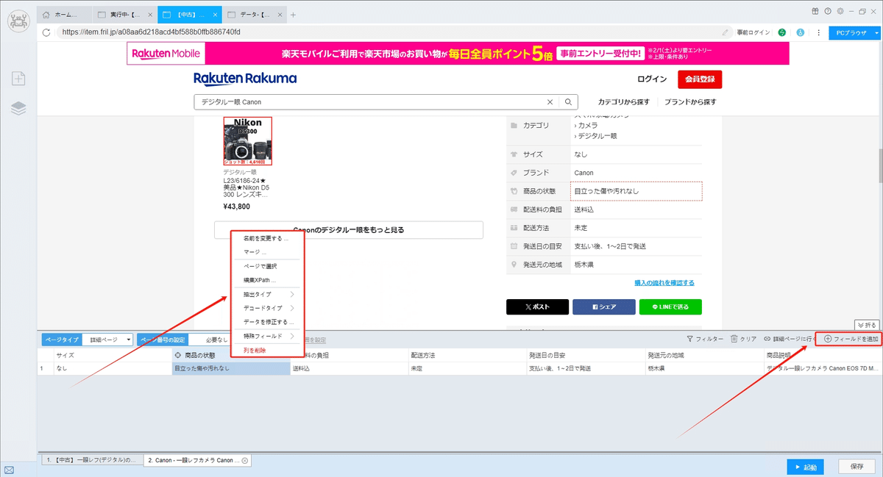Open 購入の流れを確認する link
The height and width of the screenshot is (477, 883).
[x=664, y=283]
